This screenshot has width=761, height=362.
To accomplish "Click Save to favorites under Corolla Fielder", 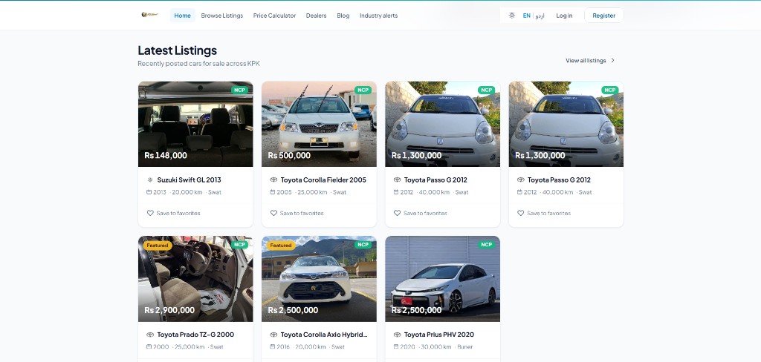I will click(x=302, y=213).
